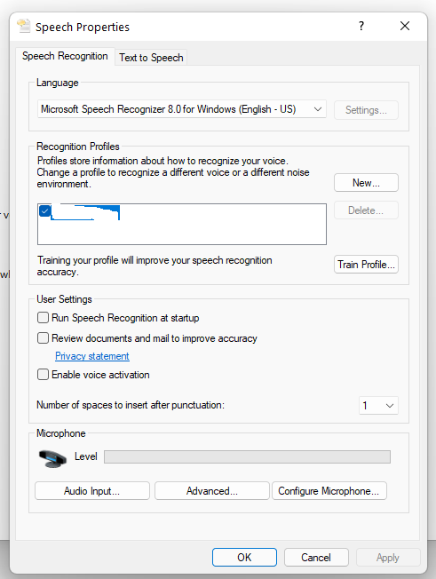Enable voice activation checkbox
The width and height of the screenshot is (436, 579).
point(43,375)
